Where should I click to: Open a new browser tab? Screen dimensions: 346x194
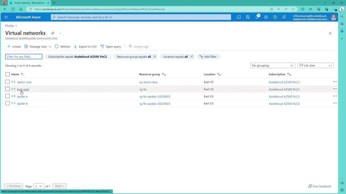(x=54, y=3)
